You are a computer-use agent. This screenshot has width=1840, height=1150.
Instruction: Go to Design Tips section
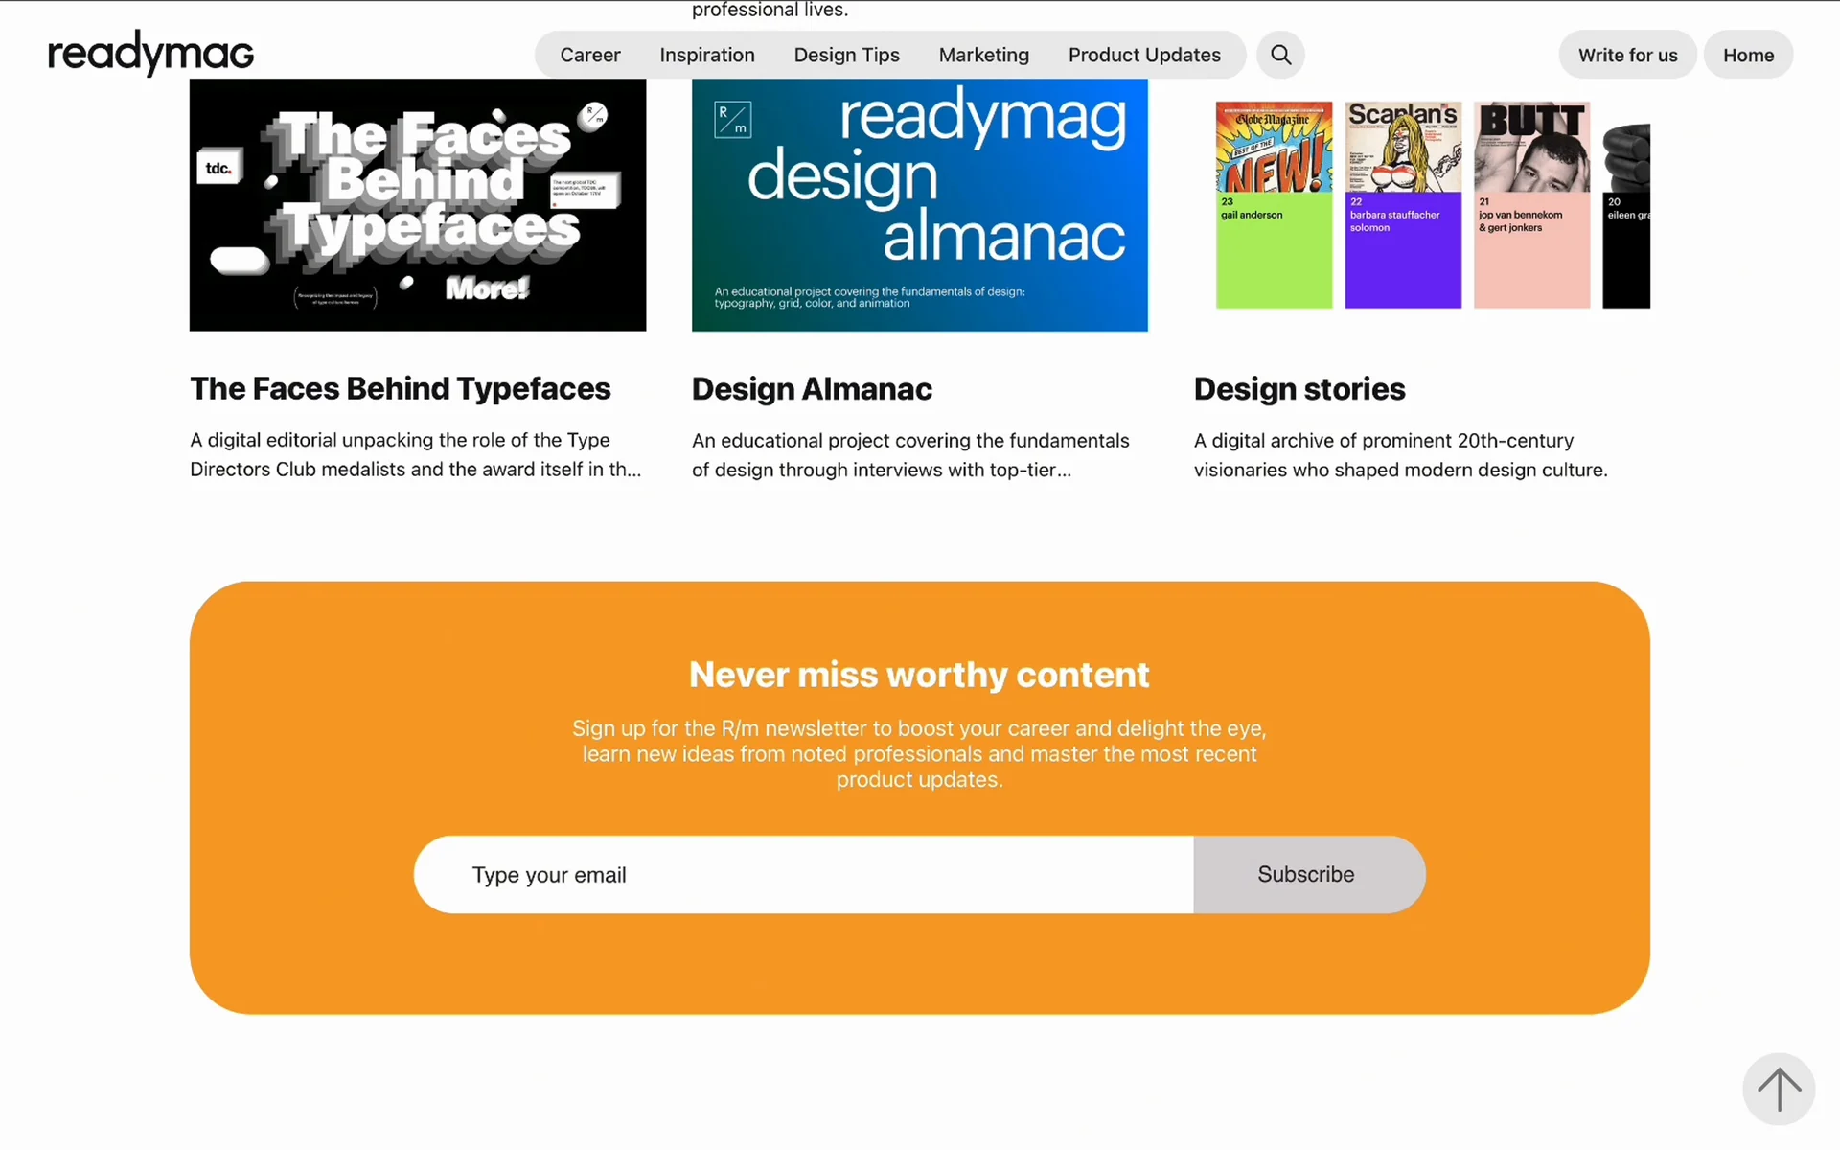[x=847, y=55]
